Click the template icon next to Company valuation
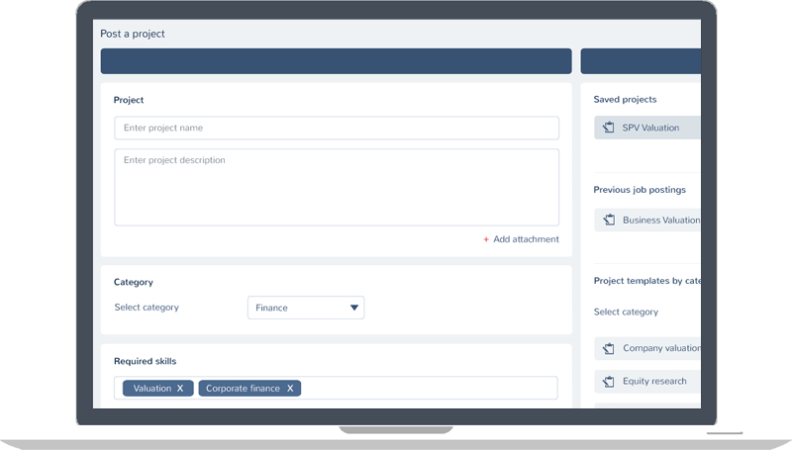792x450 pixels. (609, 349)
